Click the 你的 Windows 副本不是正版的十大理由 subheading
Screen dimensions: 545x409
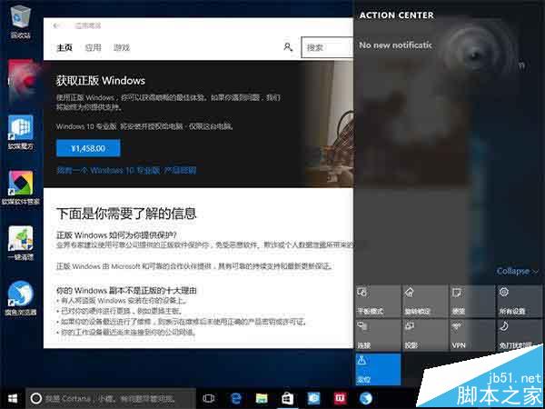(126, 291)
